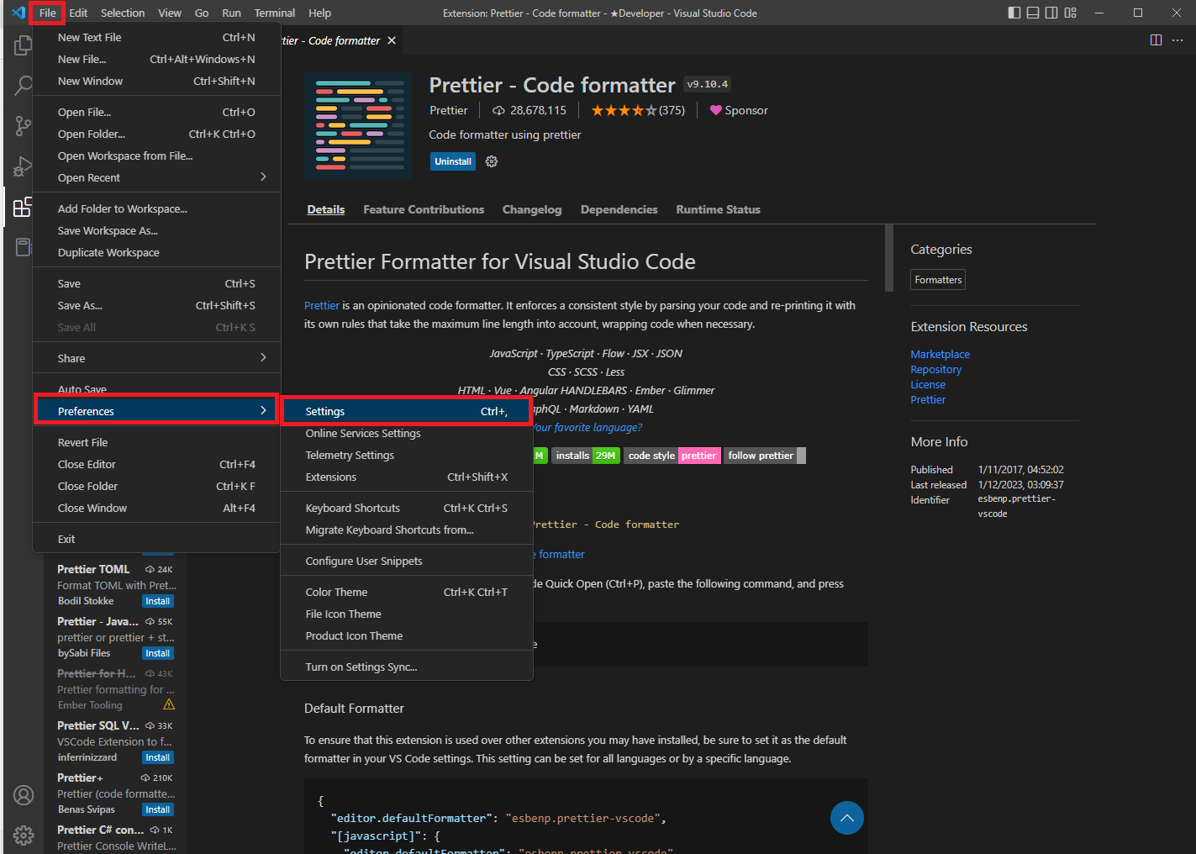The height and width of the screenshot is (854, 1196).
Task: Open the Explorer view in activity bar
Action: pyautogui.click(x=23, y=45)
